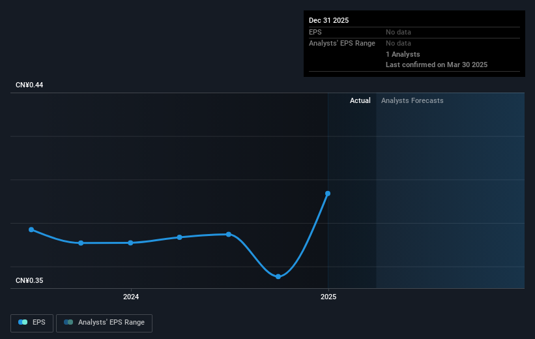Viewport: 535px width, 339px height.
Task: Click the 1 Analysts text in tooltip
Action: (403, 54)
